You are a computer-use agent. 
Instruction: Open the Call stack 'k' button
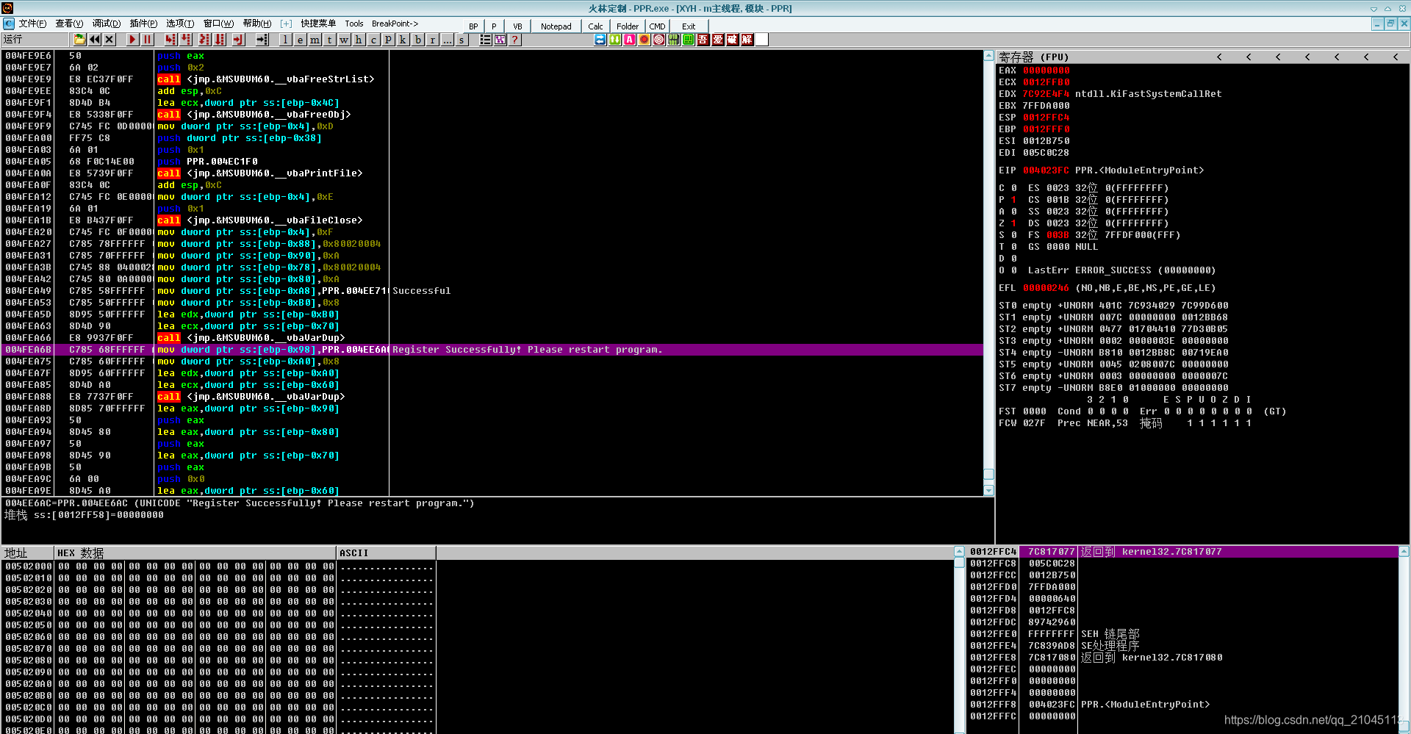point(403,40)
